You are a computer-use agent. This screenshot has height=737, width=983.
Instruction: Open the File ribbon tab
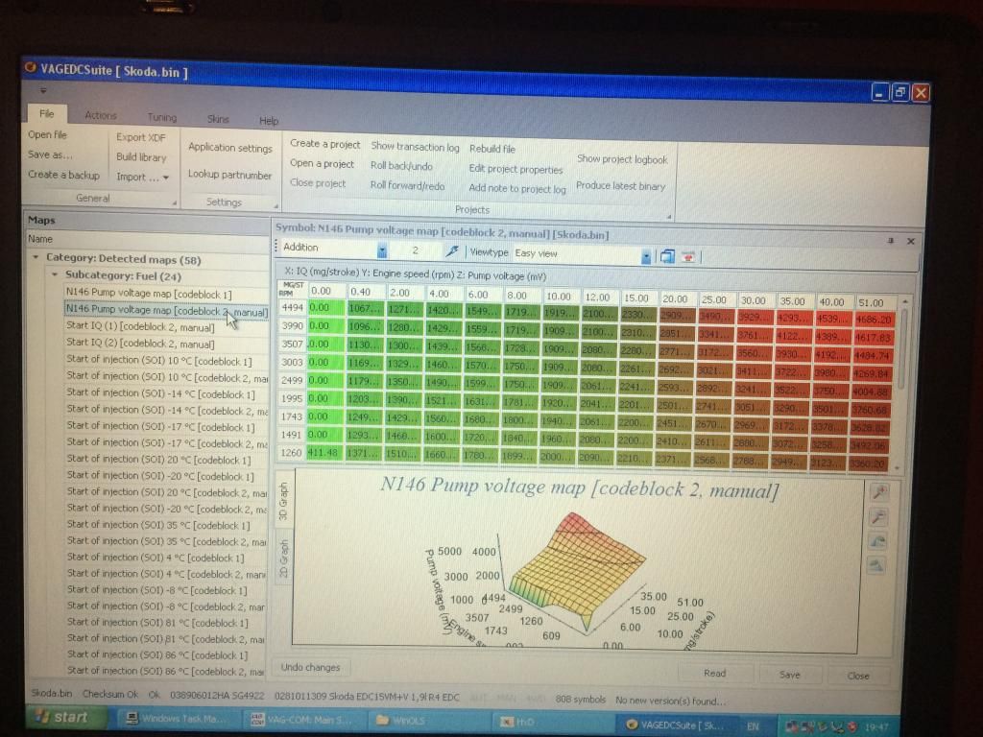point(47,113)
